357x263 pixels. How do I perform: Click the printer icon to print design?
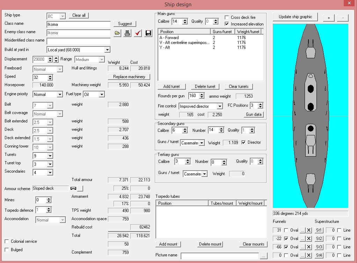(127, 33)
